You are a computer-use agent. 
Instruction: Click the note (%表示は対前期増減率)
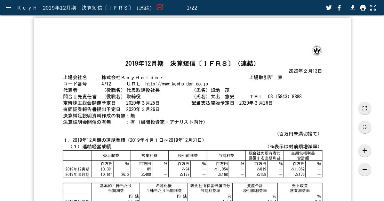(293, 147)
